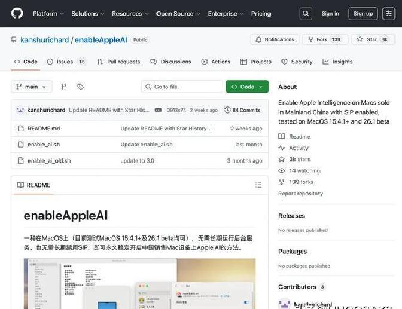Click the README.md file icon
Image resolution: width=402 pixels, height=309 pixels.
coord(20,129)
